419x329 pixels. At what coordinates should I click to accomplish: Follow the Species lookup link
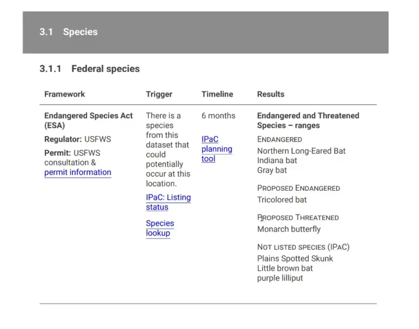160,228
